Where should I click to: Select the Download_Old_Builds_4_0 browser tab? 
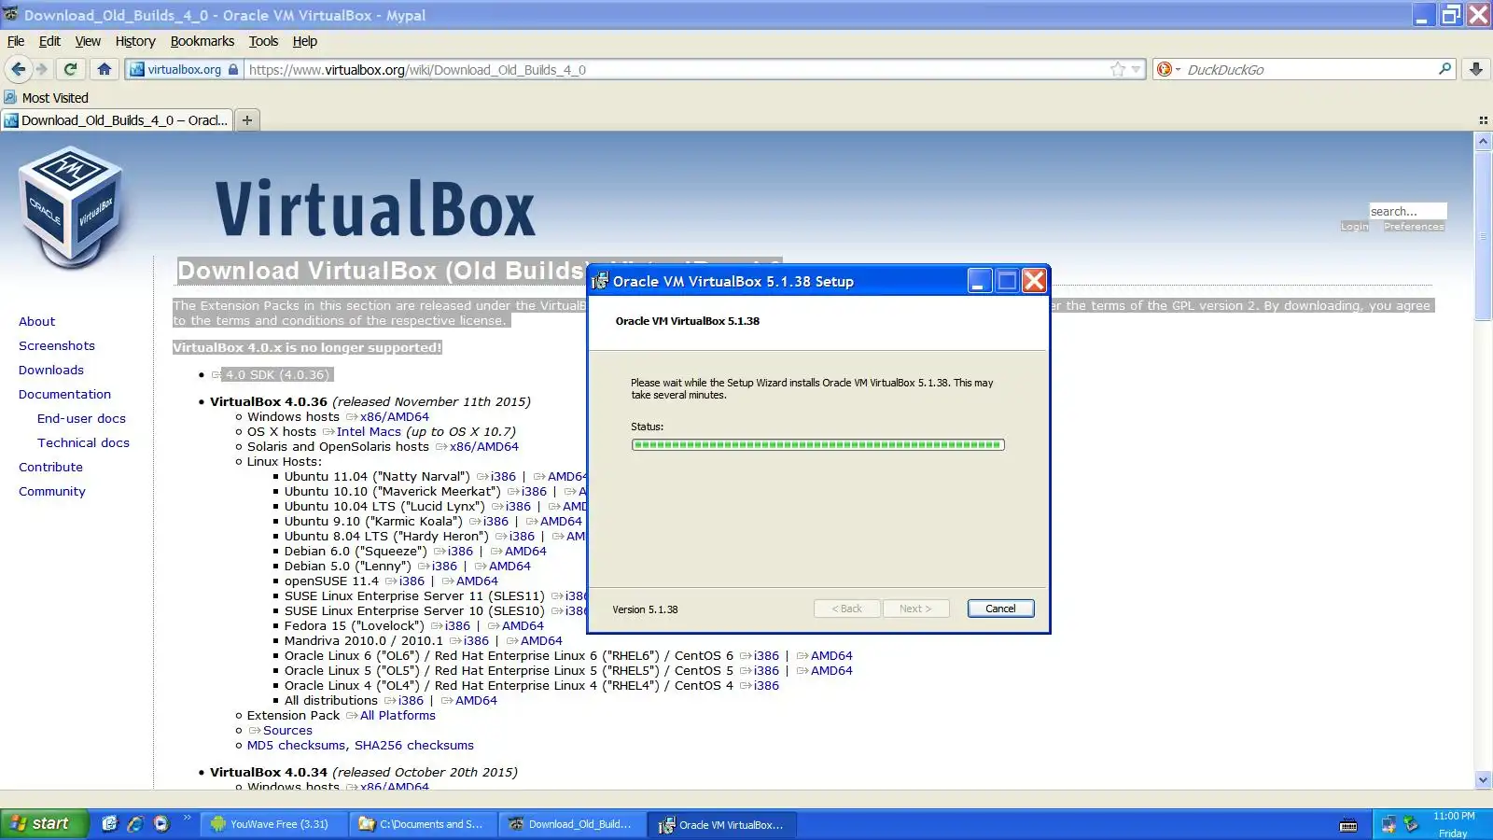point(116,119)
